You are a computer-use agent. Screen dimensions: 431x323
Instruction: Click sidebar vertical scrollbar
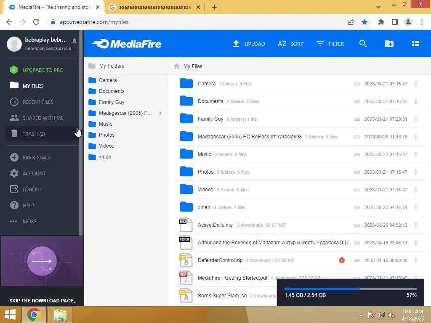tap(81, 132)
